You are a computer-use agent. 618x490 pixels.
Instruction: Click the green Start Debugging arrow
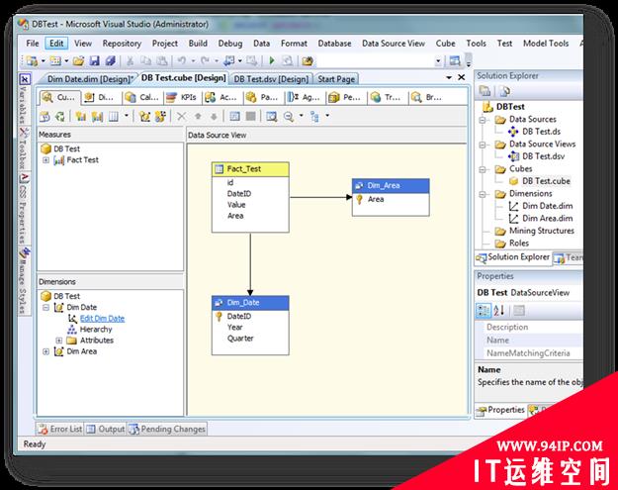[272, 60]
